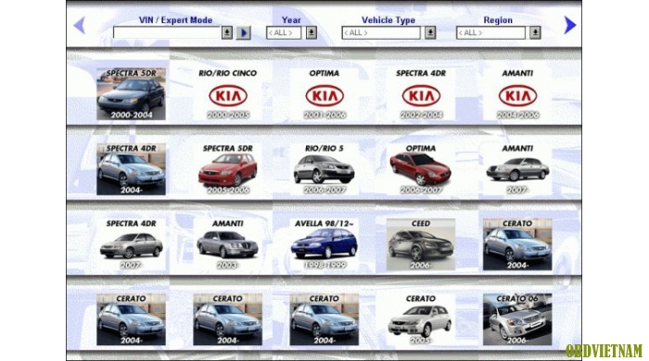Select Rio/Rio Cinco 2000-2005 Kia logo

tap(228, 96)
